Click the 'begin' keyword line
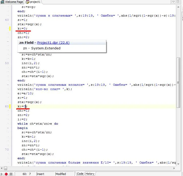 coord(23,128)
